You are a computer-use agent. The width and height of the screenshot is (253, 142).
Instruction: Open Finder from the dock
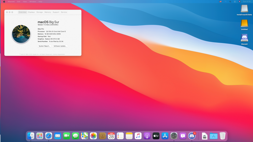click(31, 136)
